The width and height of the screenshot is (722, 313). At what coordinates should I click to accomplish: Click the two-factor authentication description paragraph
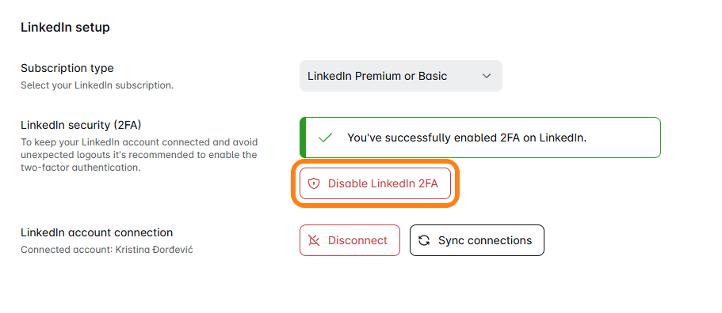[x=139, y=155]
